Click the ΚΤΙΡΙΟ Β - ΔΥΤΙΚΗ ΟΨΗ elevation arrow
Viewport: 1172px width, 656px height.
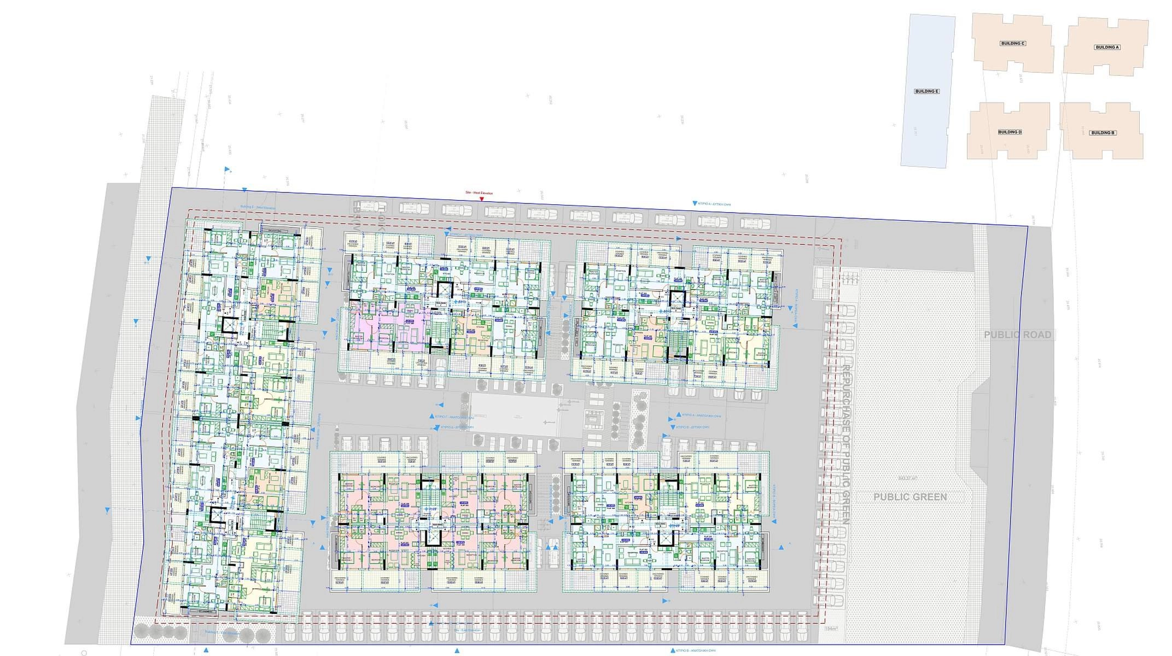[x=673, y=426]
